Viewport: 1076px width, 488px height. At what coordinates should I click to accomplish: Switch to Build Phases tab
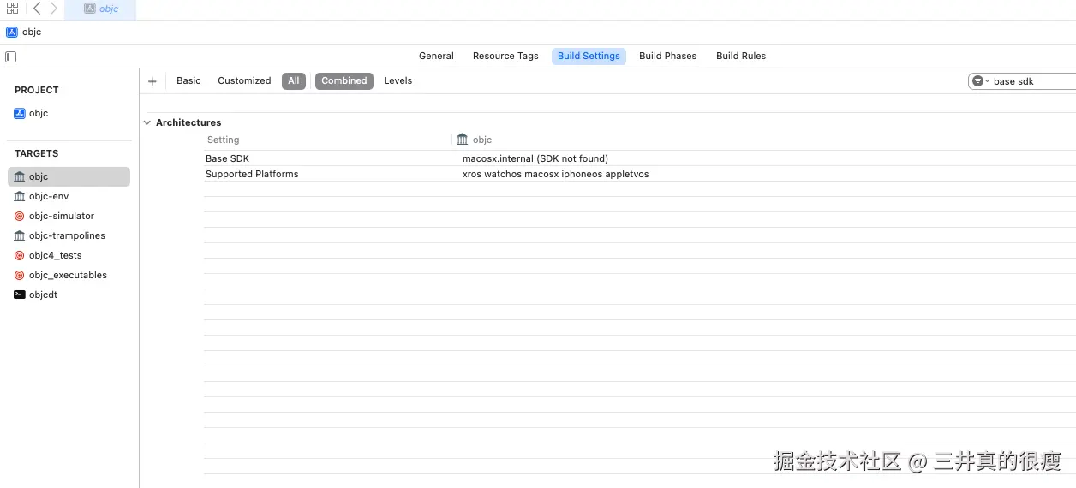coord(667,56)
